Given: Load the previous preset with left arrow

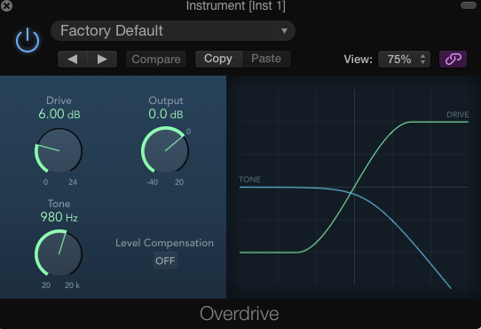Looking at the screenshot, I should click(x=73, y=59).
